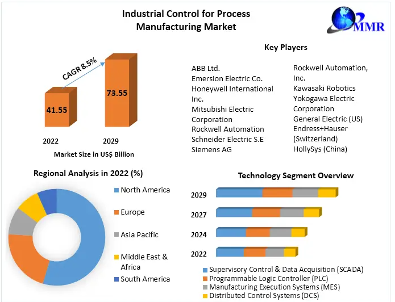Click the DCS legend swatch
This screenshot has height=302, width=395.
[205, 296]
